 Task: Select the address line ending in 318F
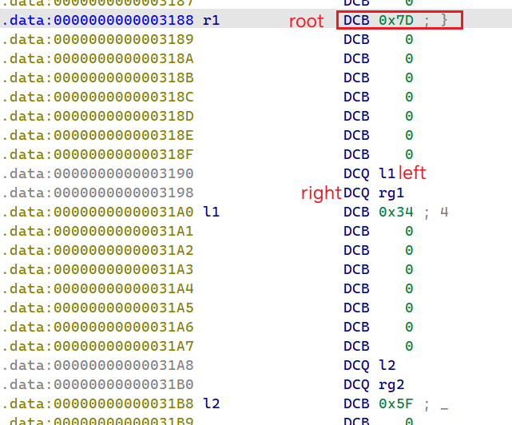pos(97,154)
